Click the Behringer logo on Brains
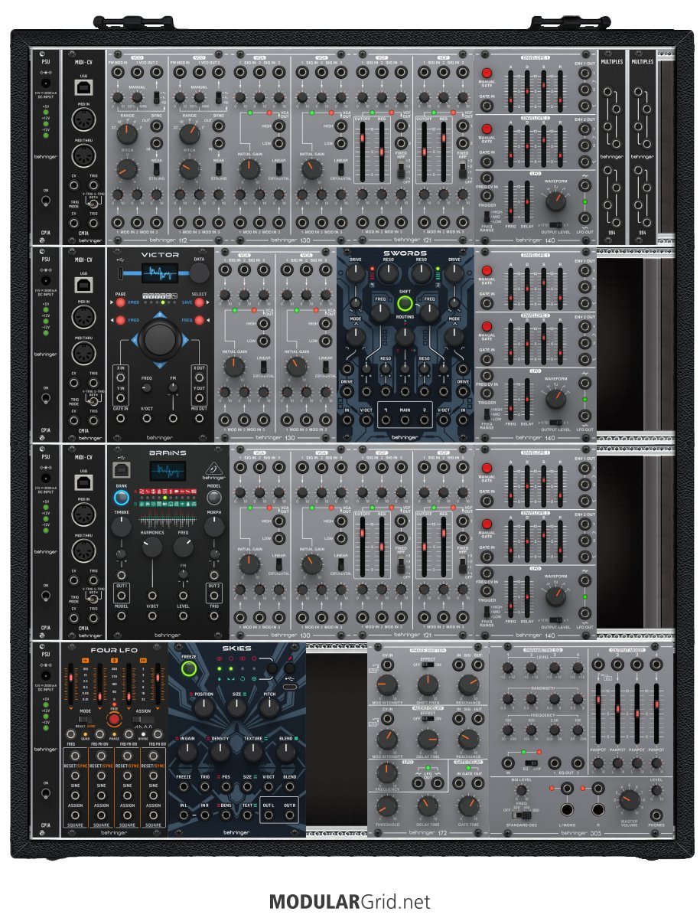The width and height of the screenshot is (700, 918). (214, 469)
